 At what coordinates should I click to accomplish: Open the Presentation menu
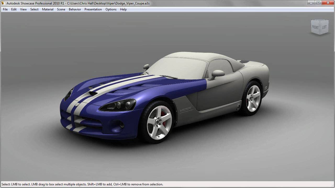tap(93, 9)
